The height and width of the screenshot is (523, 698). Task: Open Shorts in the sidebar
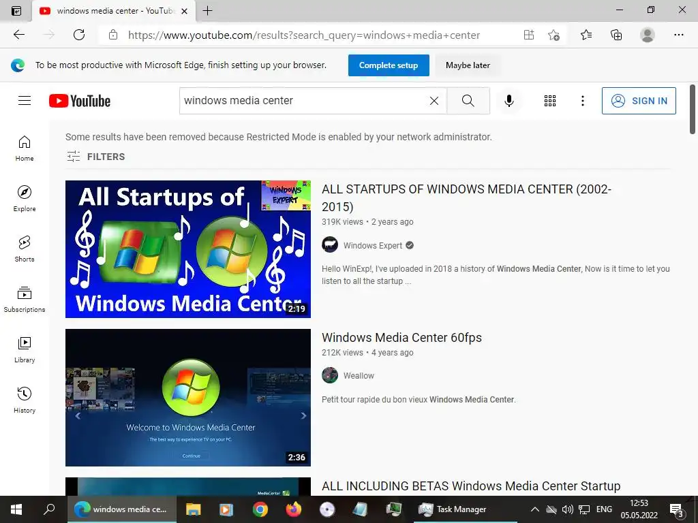[25, 249]
